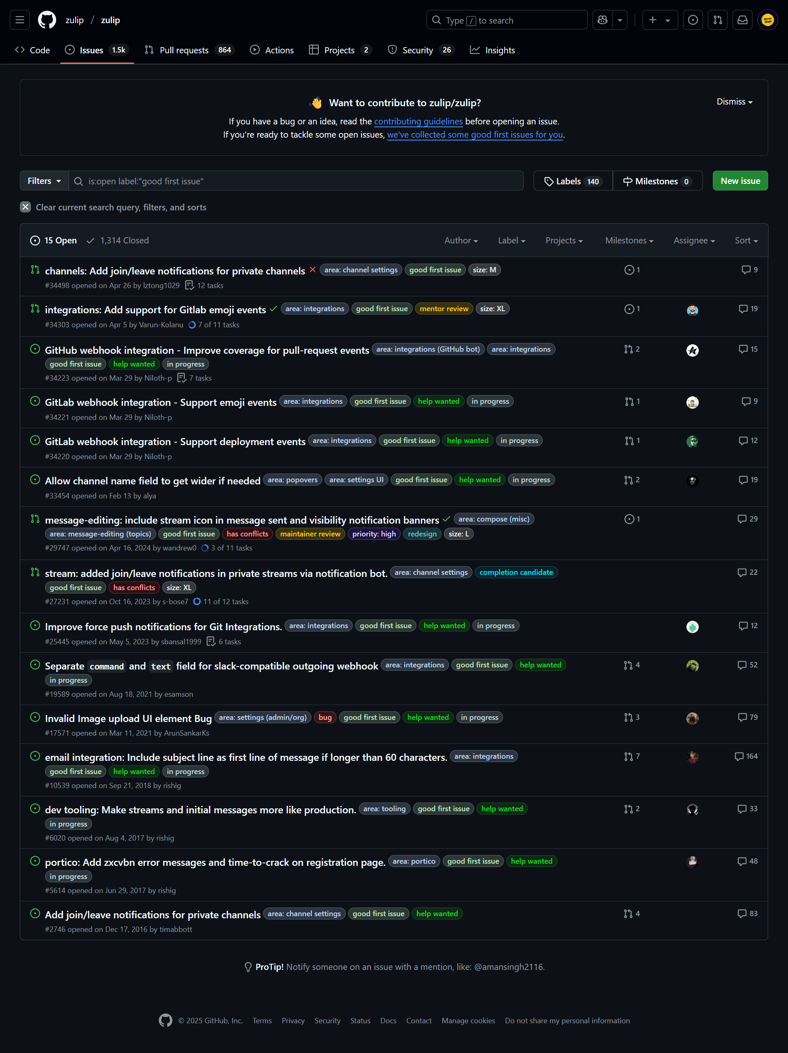Open the Copilot chat icon
Screen dimensions: 788x1053
(x=602, y=19)
